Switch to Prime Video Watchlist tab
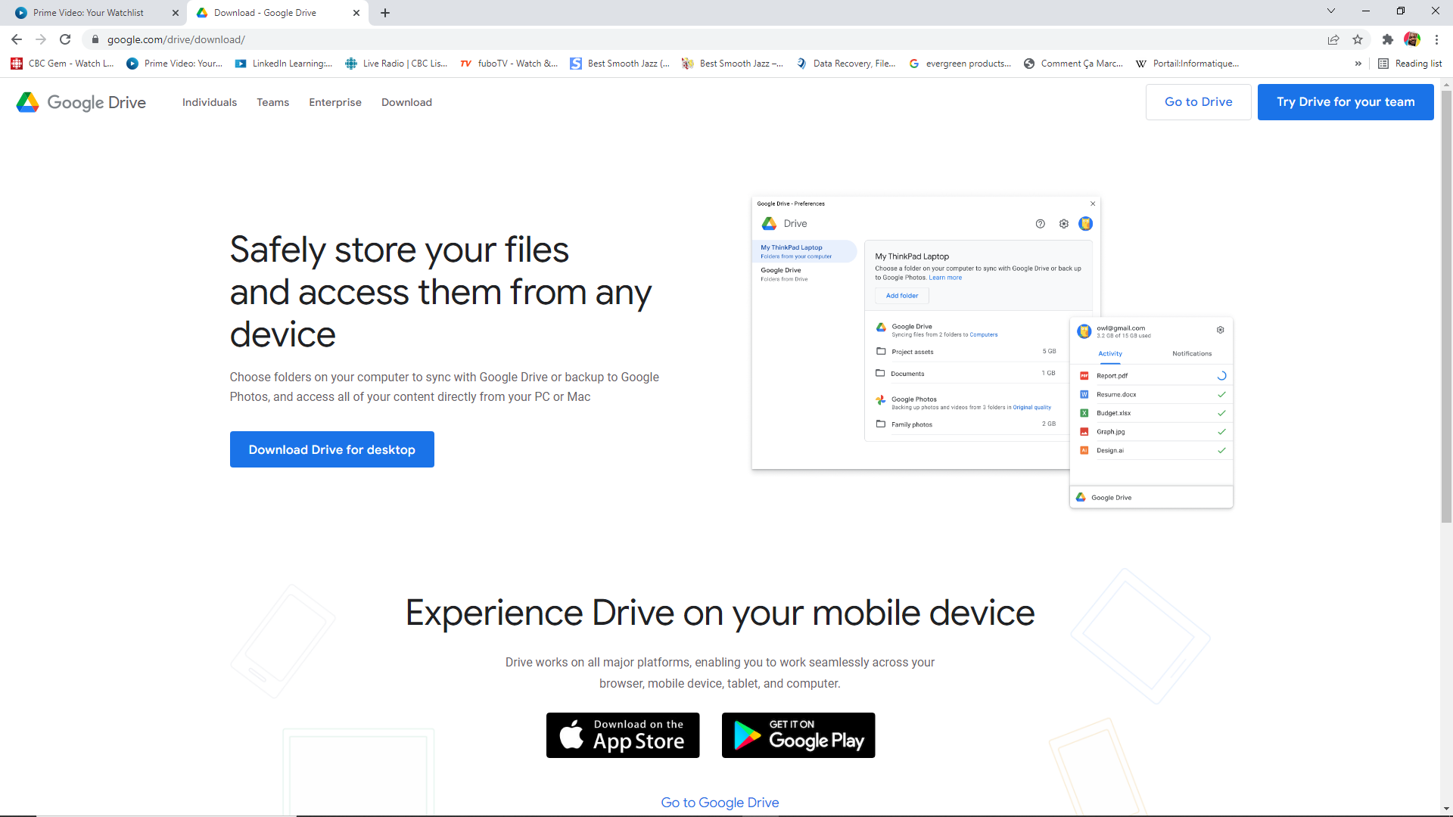Image resolution: width=1453 pixels, height=817 pixels. [89, 13]
